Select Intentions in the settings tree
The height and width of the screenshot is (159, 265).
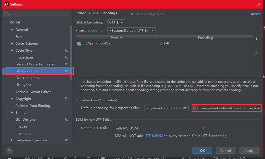tap(23, 133)
